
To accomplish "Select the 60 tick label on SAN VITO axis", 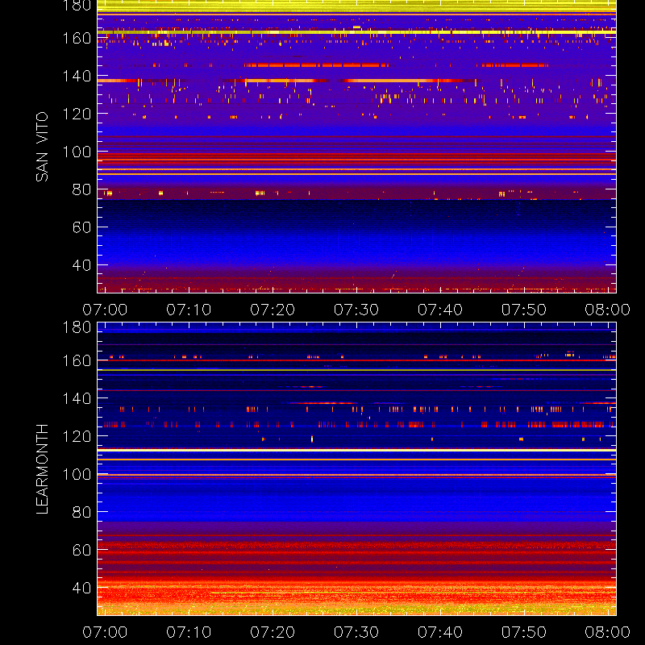I will (x=81, y=227).
